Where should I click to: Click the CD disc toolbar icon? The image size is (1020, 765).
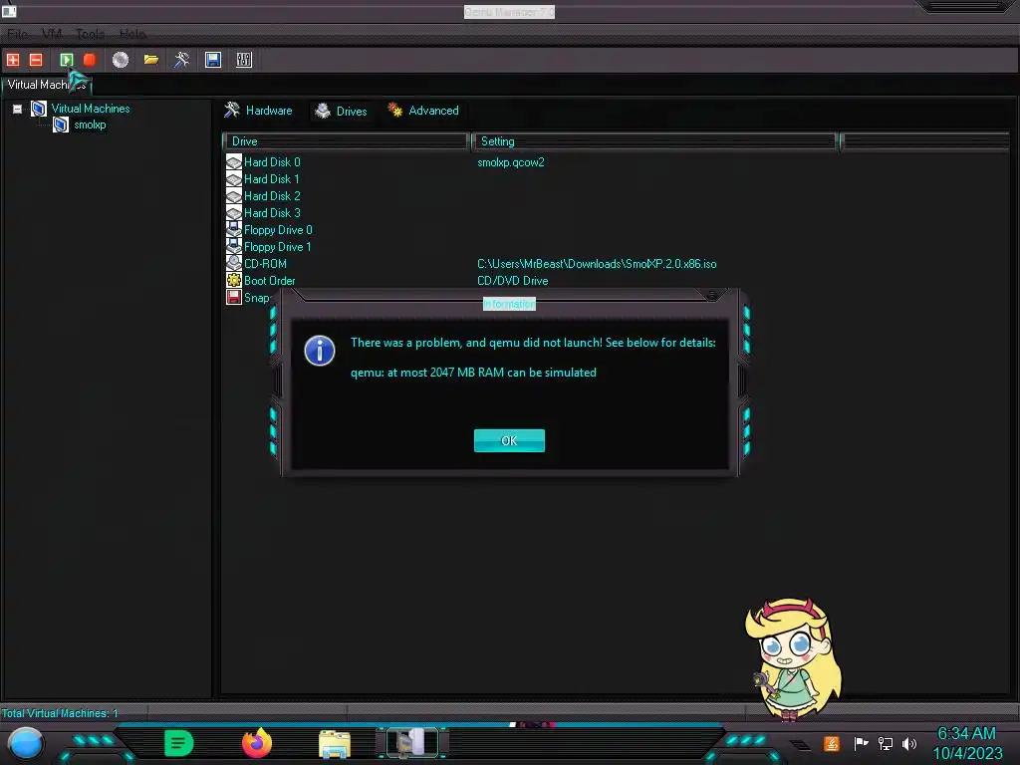tap(121, 60)
